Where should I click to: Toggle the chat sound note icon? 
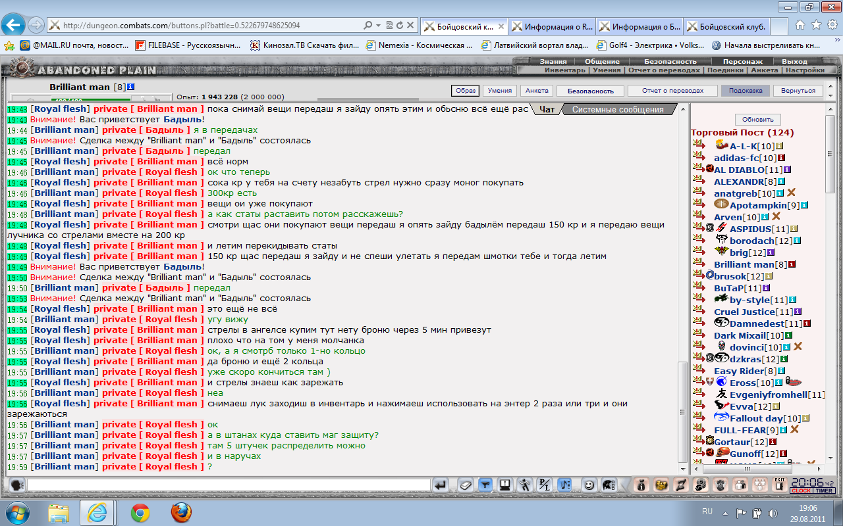(x=564, y=485)
